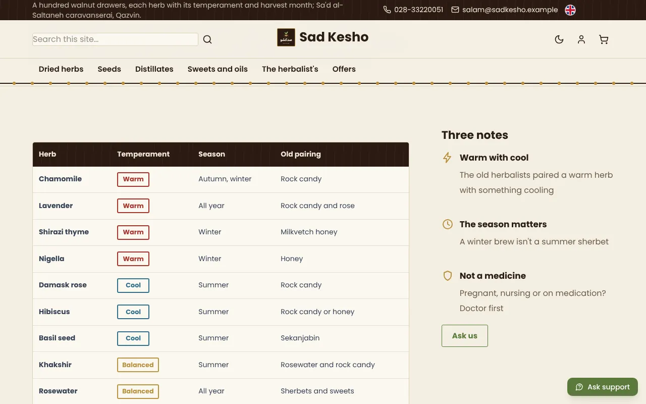Open the user account icon
Screen dimensions: 646x404
coord(581,39)
